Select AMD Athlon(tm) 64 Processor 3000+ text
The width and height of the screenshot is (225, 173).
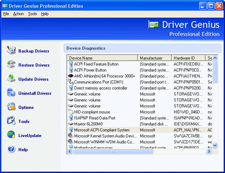tap(105, 76)
